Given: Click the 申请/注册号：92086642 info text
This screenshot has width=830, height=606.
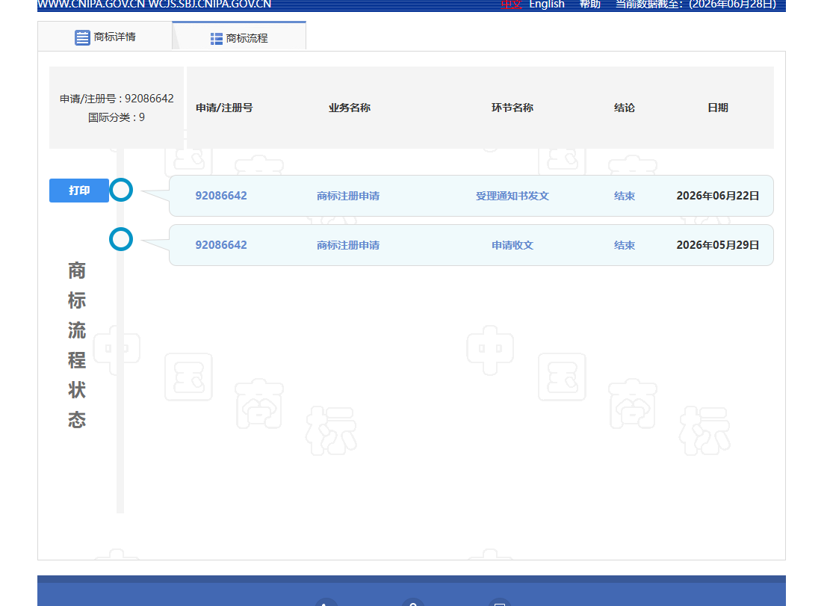Looking at the screenshot, I should (x=117, y=99).
